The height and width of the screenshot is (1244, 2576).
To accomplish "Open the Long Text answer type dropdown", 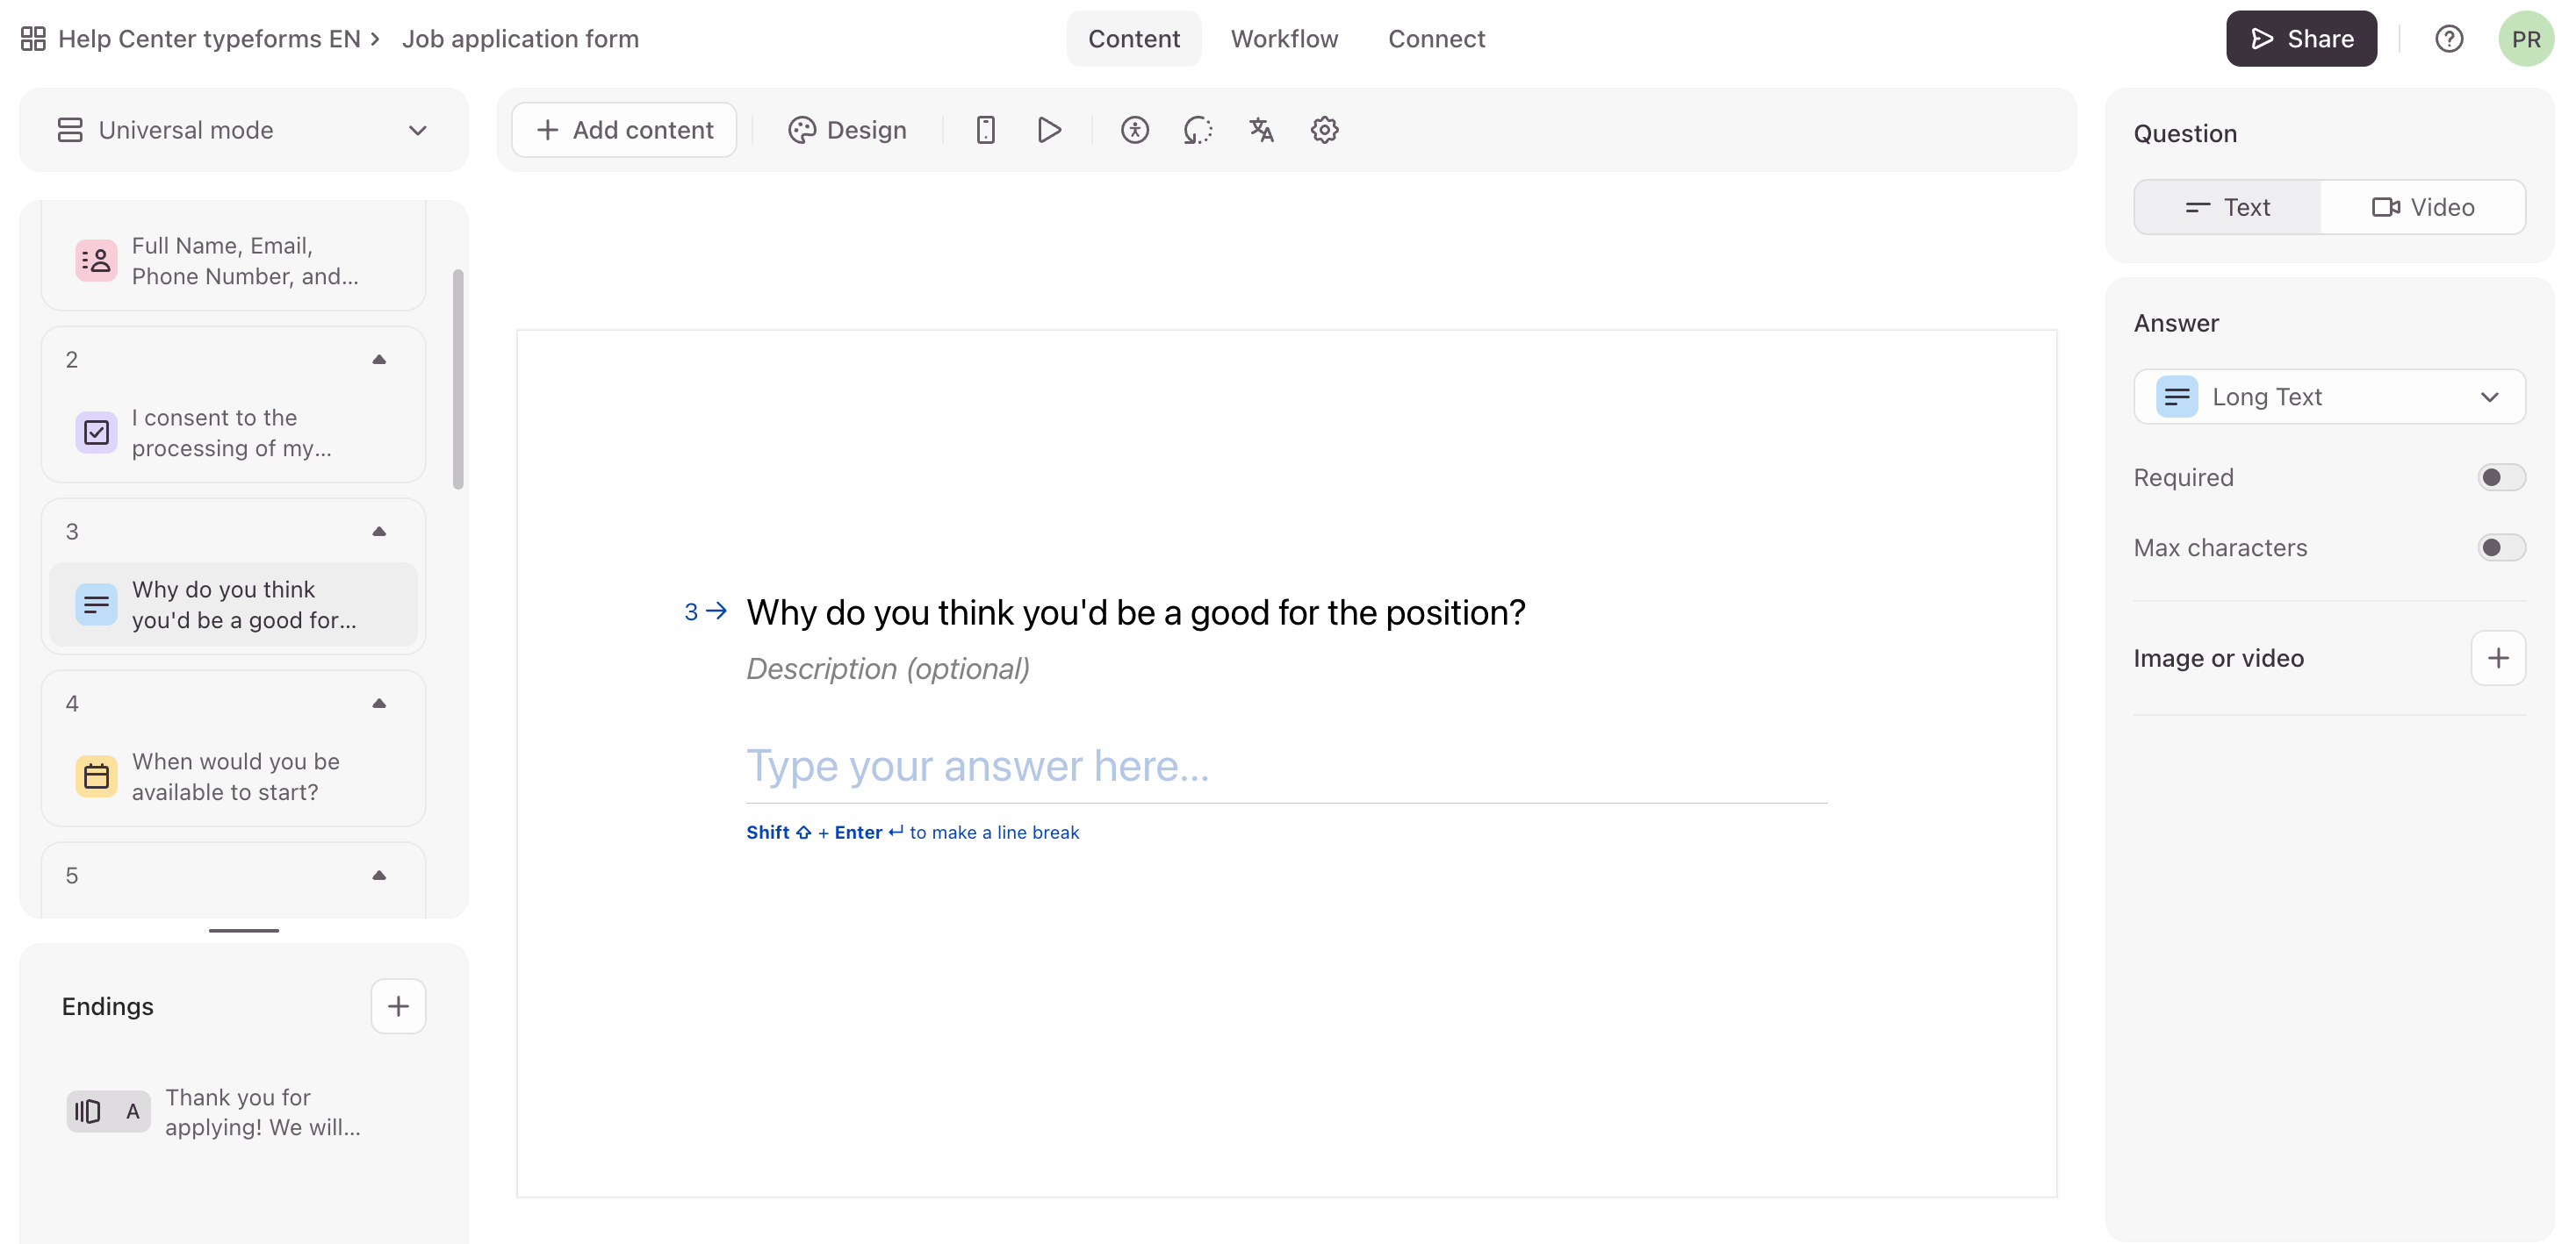I will click(2328, 397).
